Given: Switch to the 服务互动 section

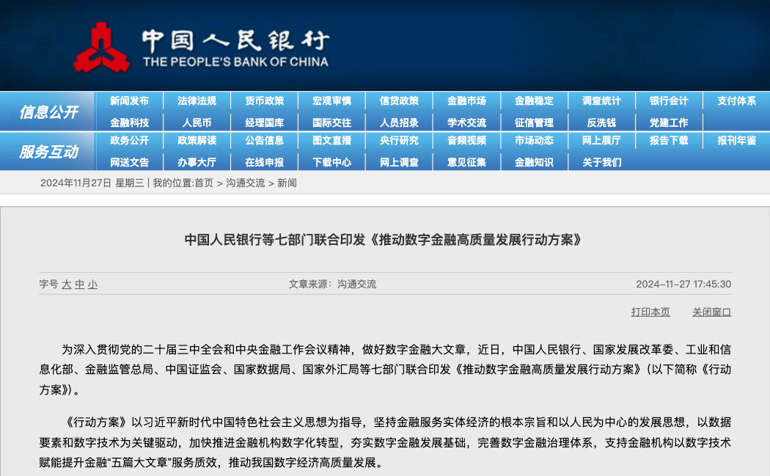Looking at the screenshot, I should [48, 151].
